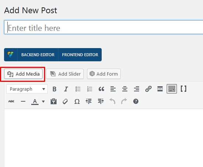Align text right

tap(137, 89)
